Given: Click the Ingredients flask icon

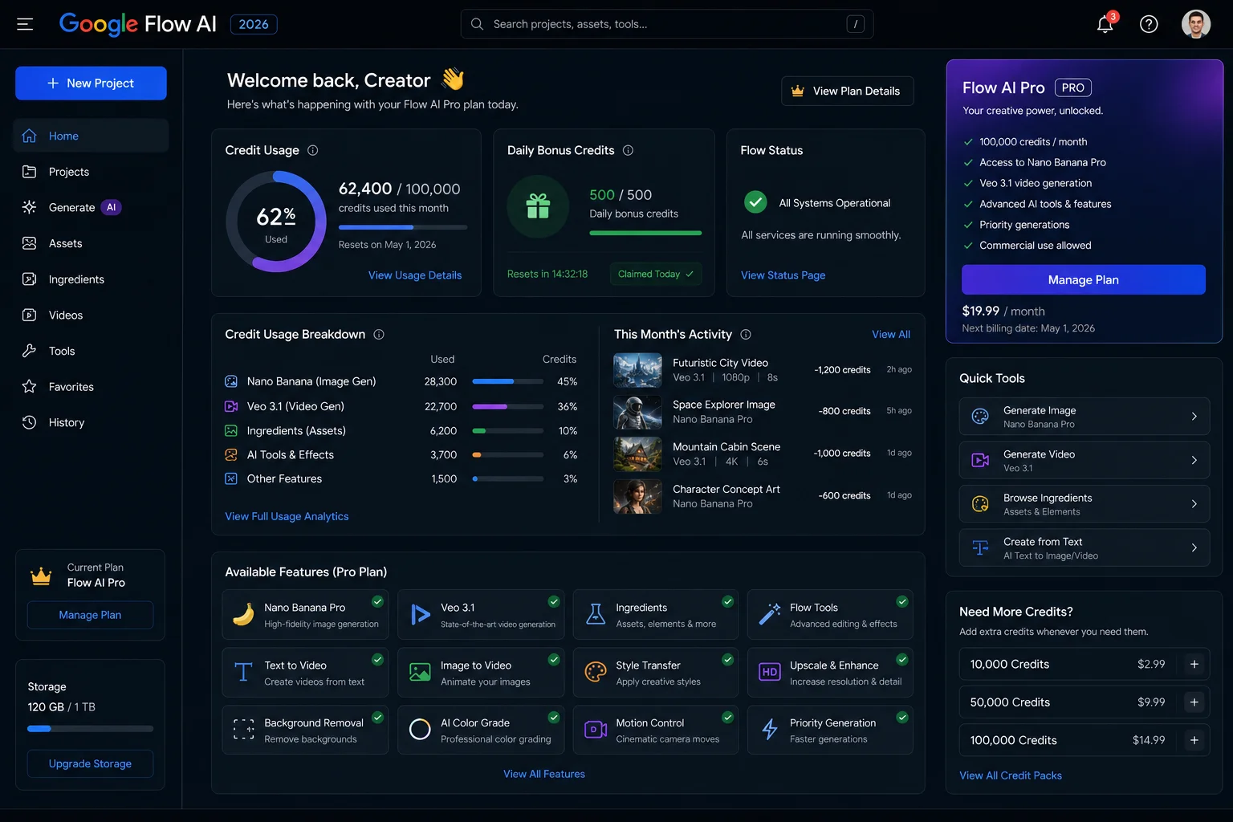Looking at the screenshot, I should click(596, 615).
